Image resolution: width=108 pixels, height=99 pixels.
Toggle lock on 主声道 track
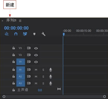coord(14,90)
